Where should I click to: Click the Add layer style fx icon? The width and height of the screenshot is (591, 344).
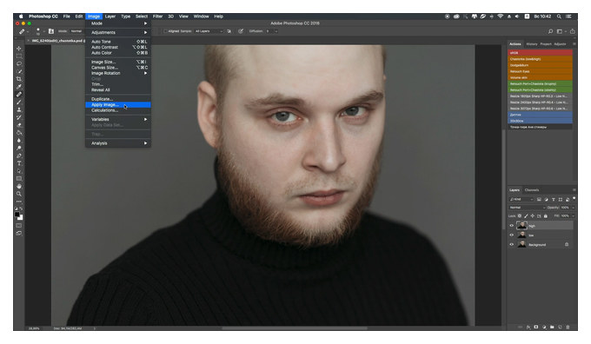click(528, 327)
